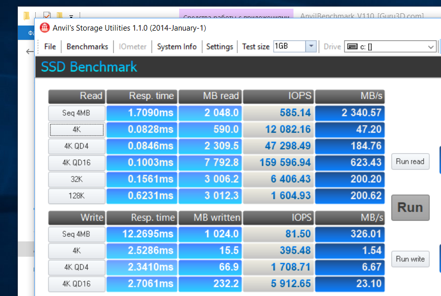Click the 1 604.93 IOPS cell

point(279,196)
